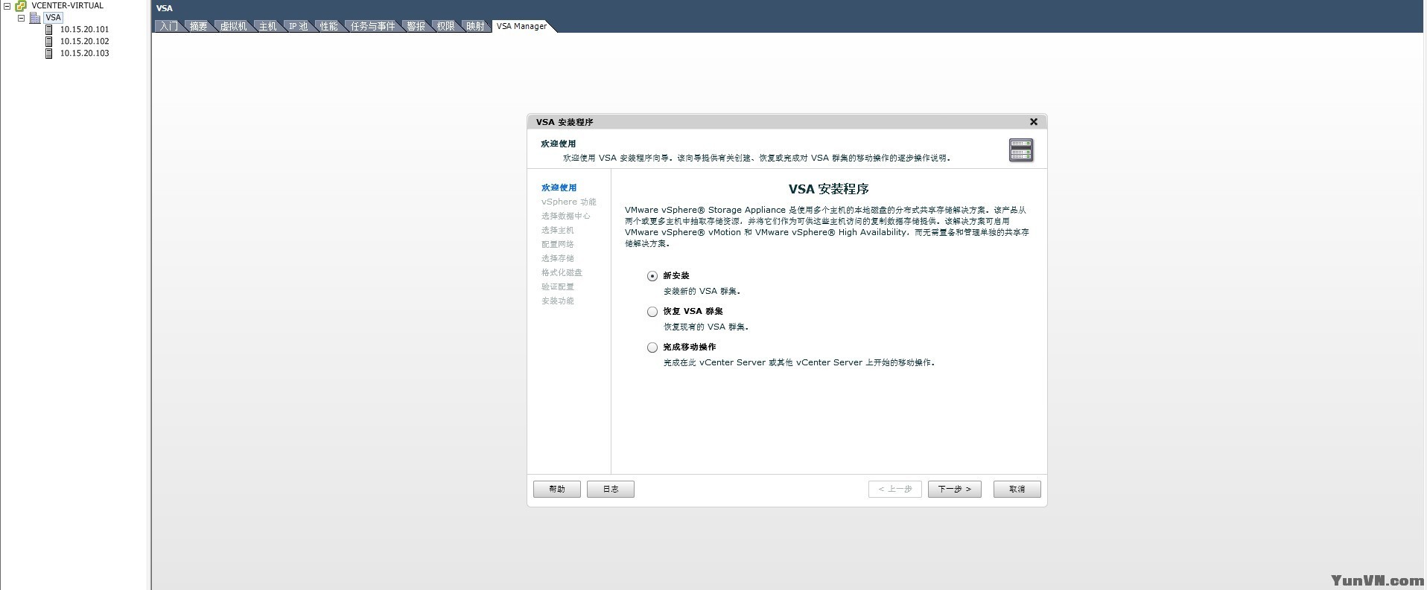1427x590 pixels.
Task: Select host 10.15.20.103 in the tree
Action: pyautogui.click(x=84, y=54)
